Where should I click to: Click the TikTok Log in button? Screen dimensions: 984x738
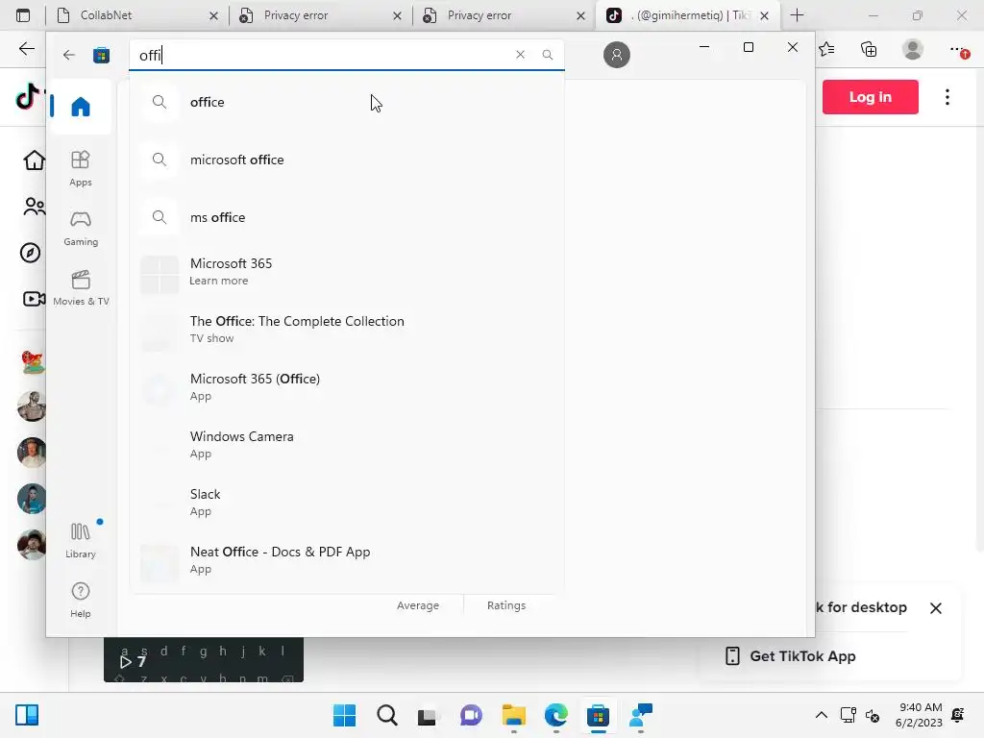[x=870, y=97]
